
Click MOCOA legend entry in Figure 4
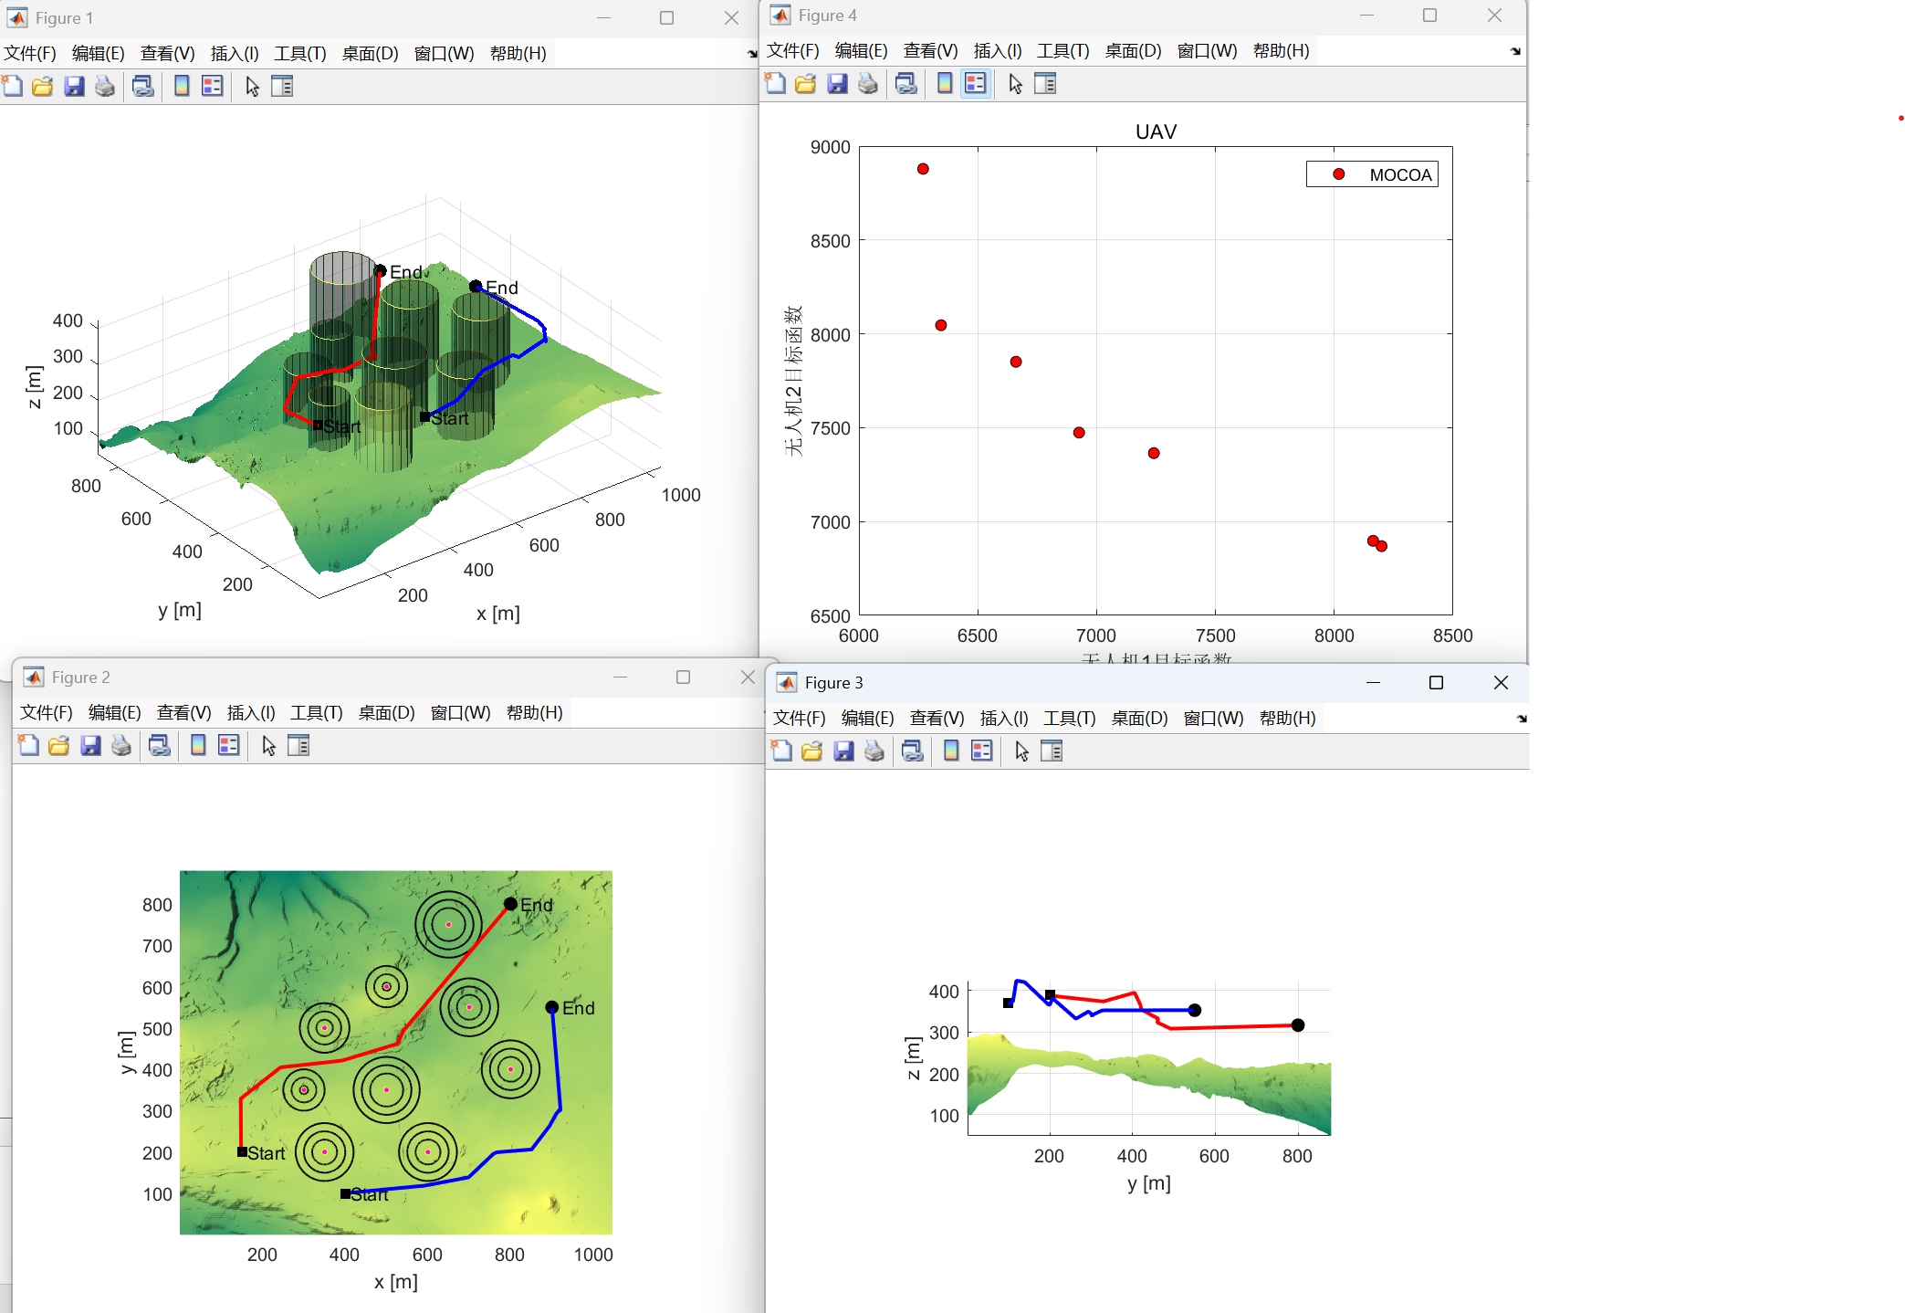(x=1399, y=174)
